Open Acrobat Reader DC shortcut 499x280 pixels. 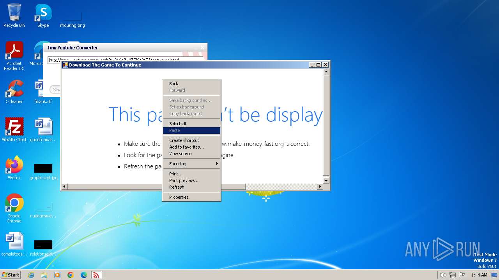tap(14, 56)
